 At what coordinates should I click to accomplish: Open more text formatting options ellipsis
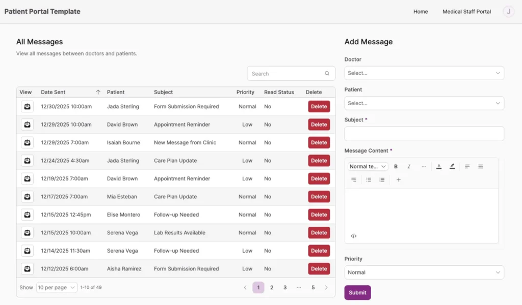pos(423,166)
